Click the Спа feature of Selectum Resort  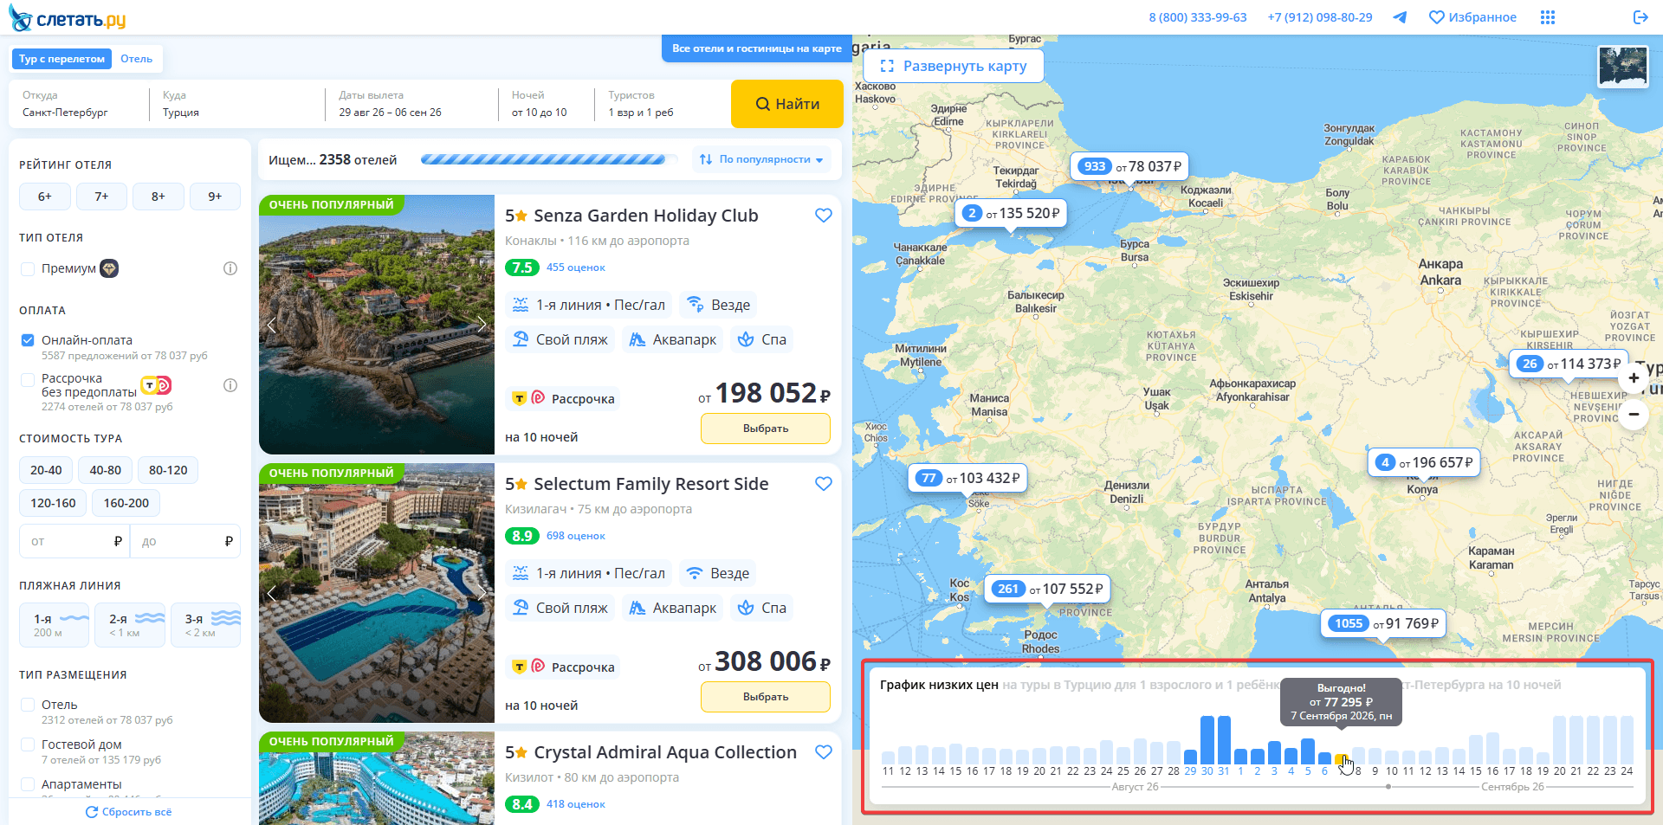click(761, 608)
